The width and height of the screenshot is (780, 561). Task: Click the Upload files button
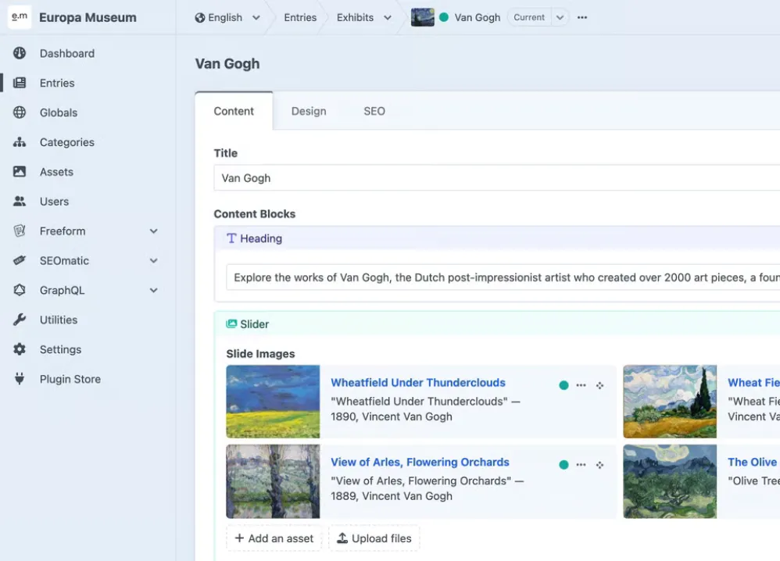point(374,538)
